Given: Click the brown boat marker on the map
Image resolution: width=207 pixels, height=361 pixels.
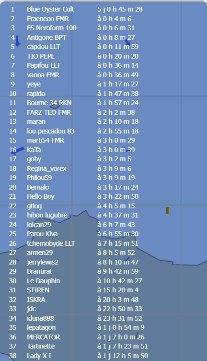Looking at the screenshot, I should click(x=168, y=210).
